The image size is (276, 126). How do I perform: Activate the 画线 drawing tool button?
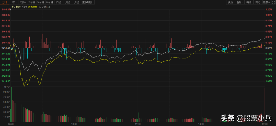click(249, 2)
